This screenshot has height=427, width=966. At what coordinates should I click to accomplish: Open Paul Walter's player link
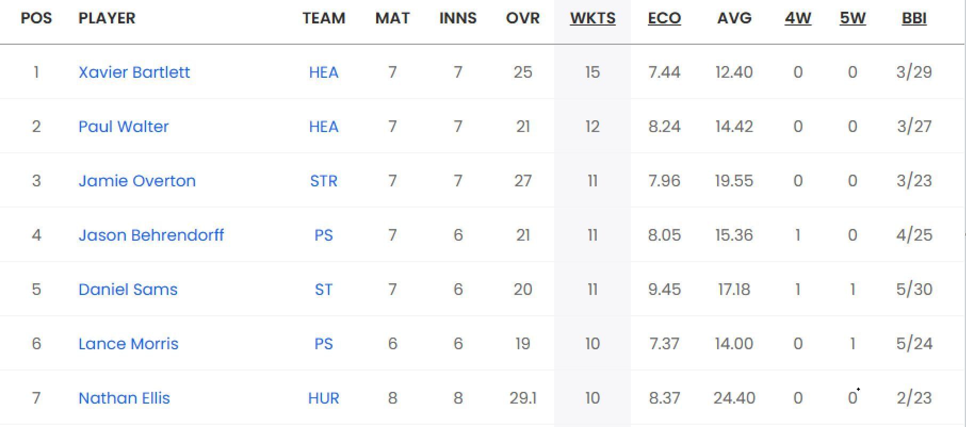[123, 126]
